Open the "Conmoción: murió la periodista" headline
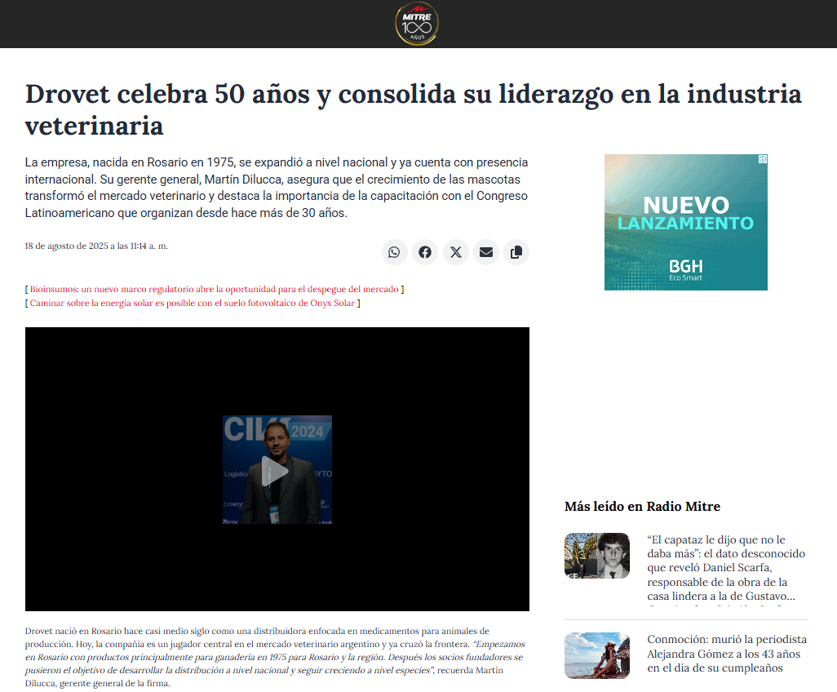Viewport: 837px width, 692px height. coord(726,654)
